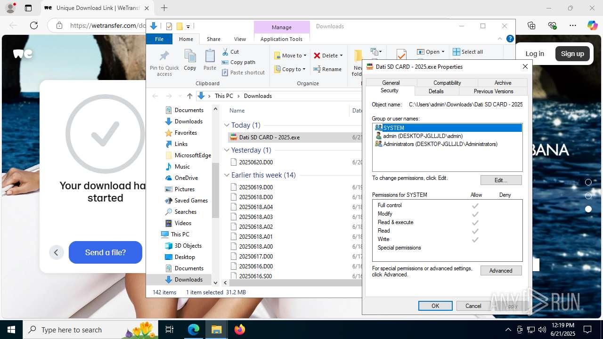Click Edge address bar URL
603x339 pixels.
(x=107, y=25)
